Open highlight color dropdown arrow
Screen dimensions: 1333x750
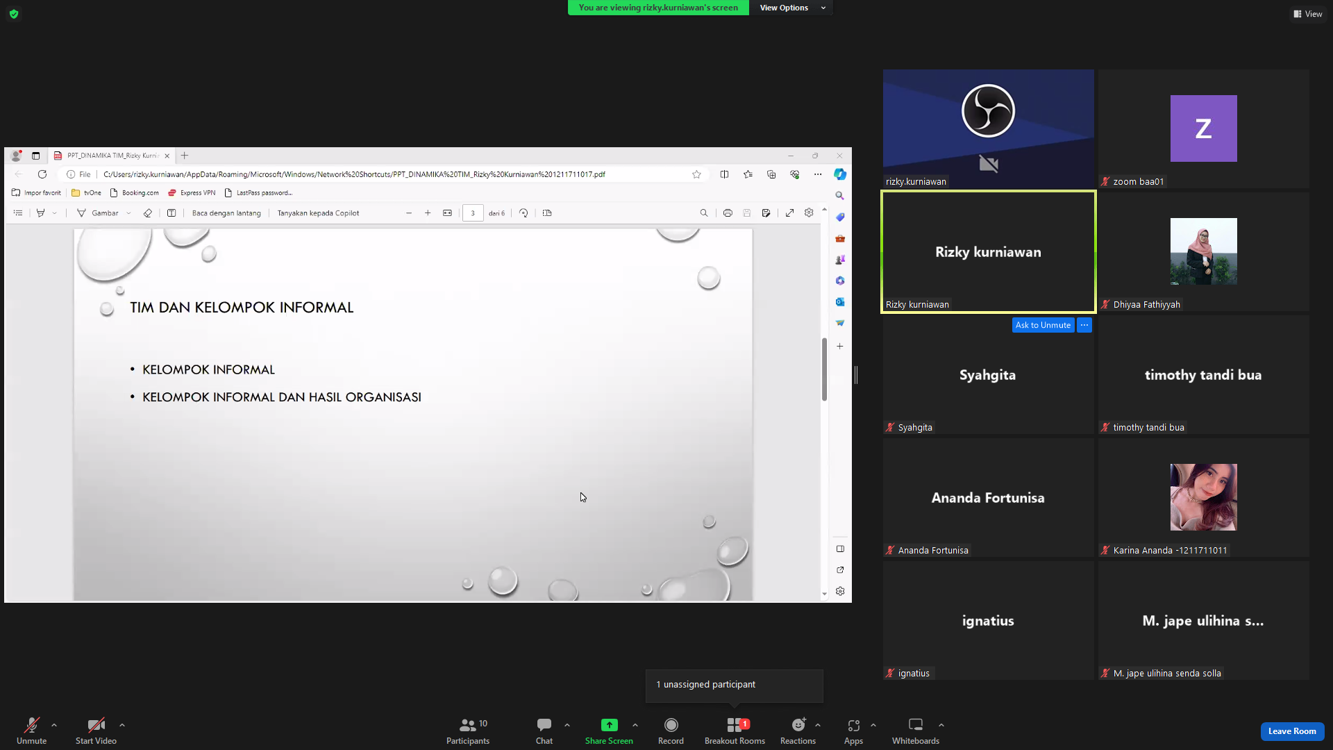click(x=54, y=213)
